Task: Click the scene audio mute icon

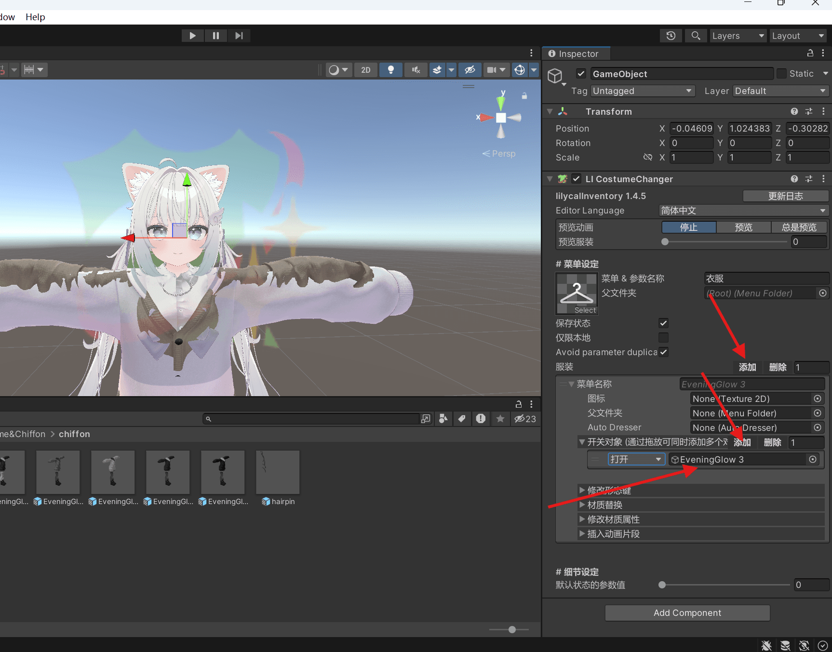Action: coord(415,70)
